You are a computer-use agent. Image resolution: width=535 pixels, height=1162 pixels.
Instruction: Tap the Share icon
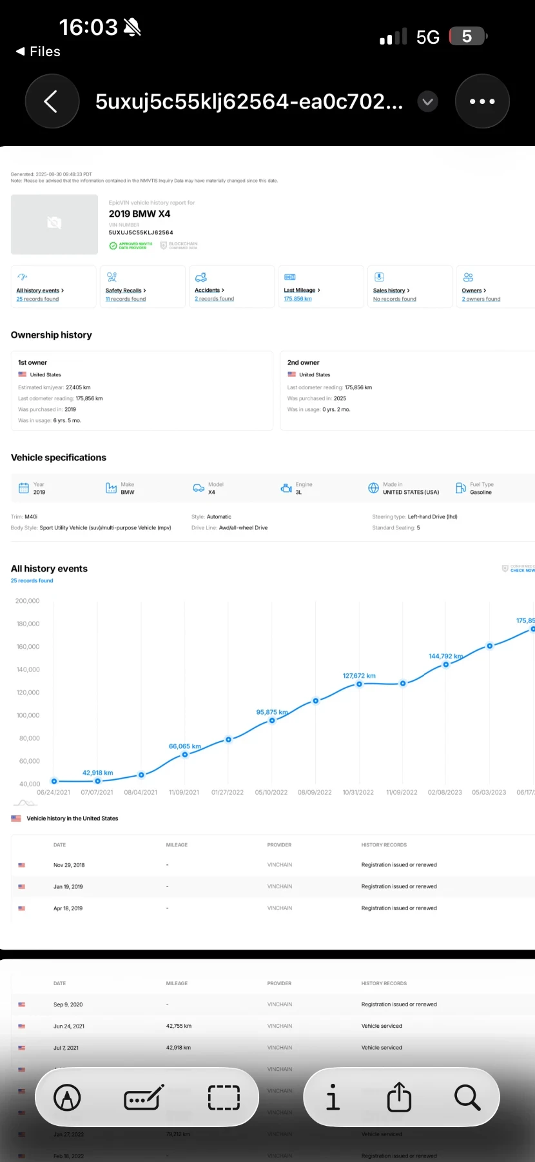tap(399, 1097)
